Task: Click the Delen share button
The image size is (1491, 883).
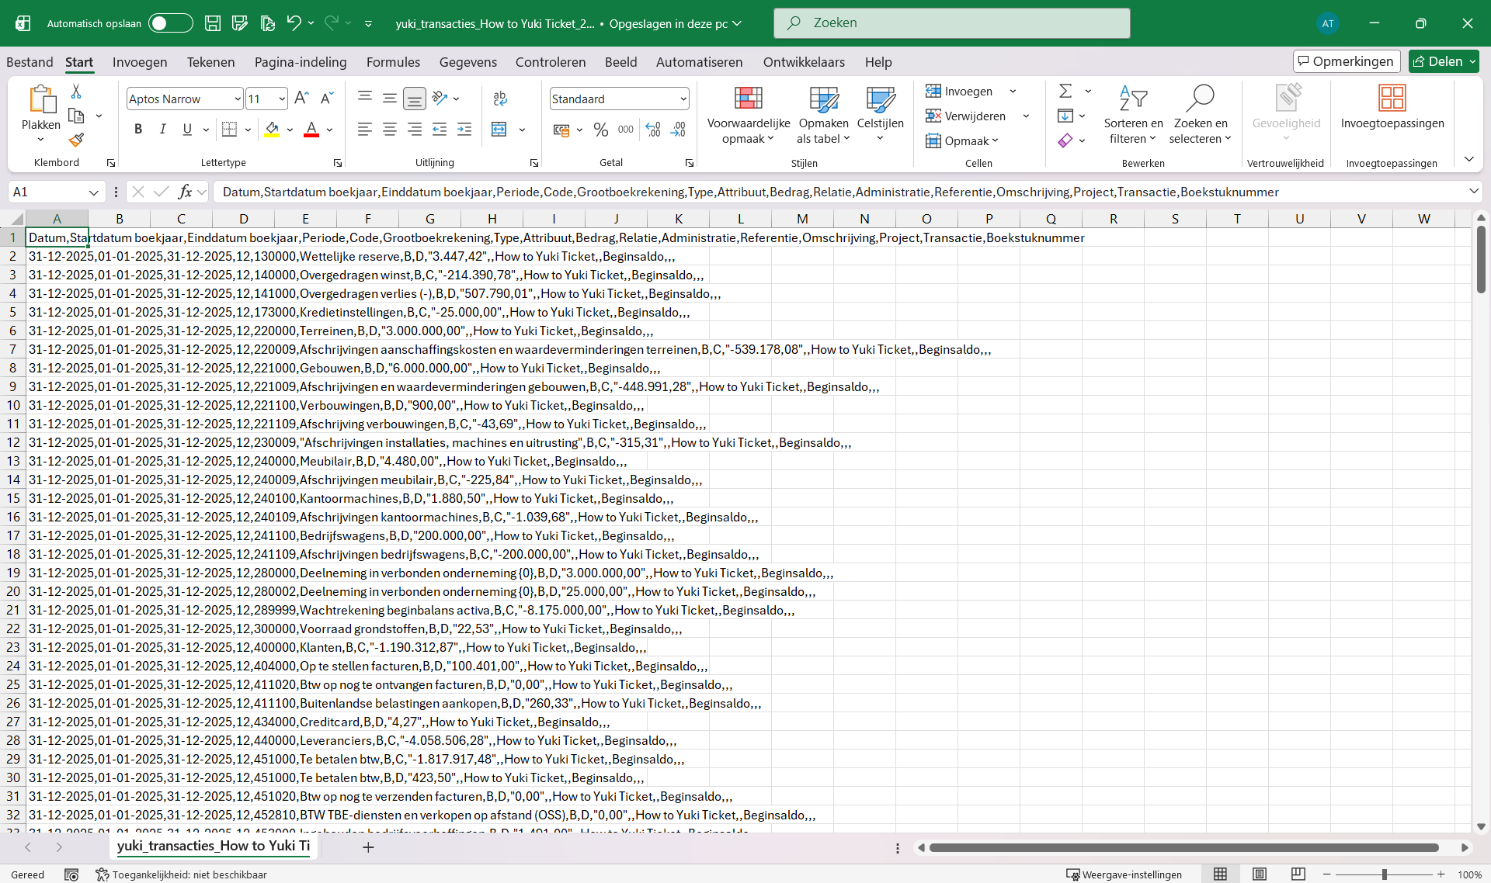Action: coord(1444,61)
